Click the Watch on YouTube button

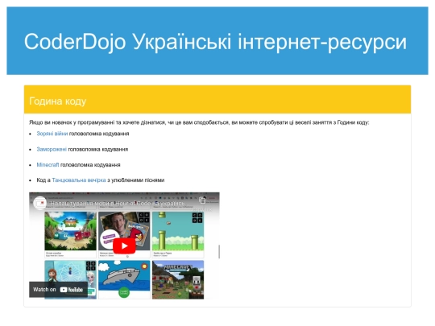(58, 290)
